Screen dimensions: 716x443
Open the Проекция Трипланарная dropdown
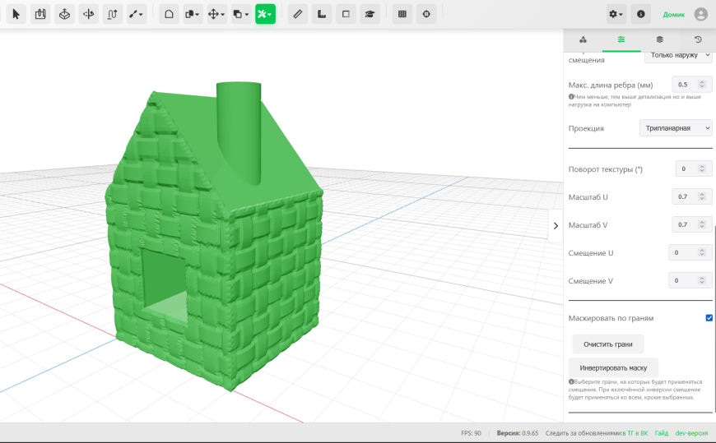click(x=676, y=128)
